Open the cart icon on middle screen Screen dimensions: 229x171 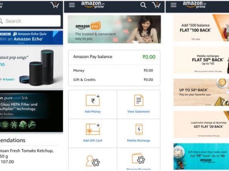coord(156,5)
